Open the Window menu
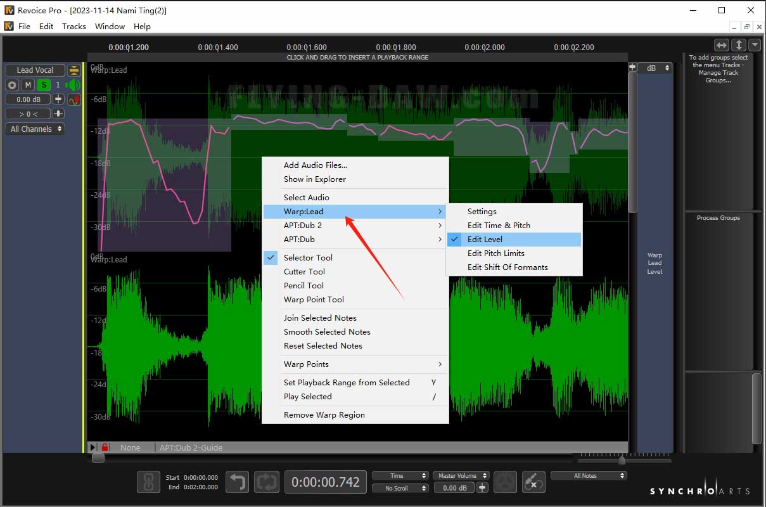This screenshot has width=766, height=507. click(110, 27)
